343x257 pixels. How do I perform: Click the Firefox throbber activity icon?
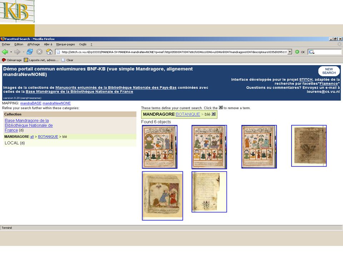pos(339,44)
